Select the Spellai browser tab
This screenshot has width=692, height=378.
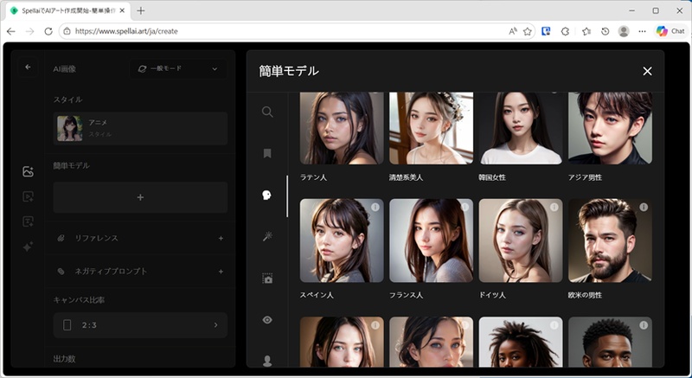pyautogui.click(x=68, y=10)
